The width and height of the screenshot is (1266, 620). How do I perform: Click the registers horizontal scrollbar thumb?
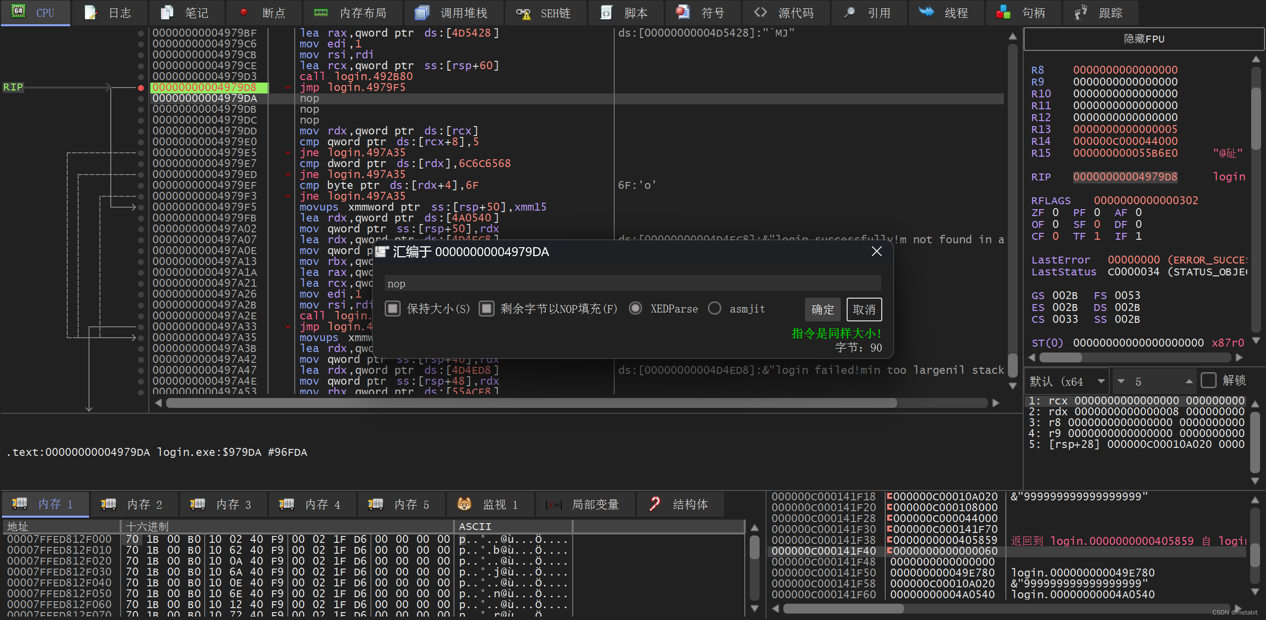pos(1060,357)
